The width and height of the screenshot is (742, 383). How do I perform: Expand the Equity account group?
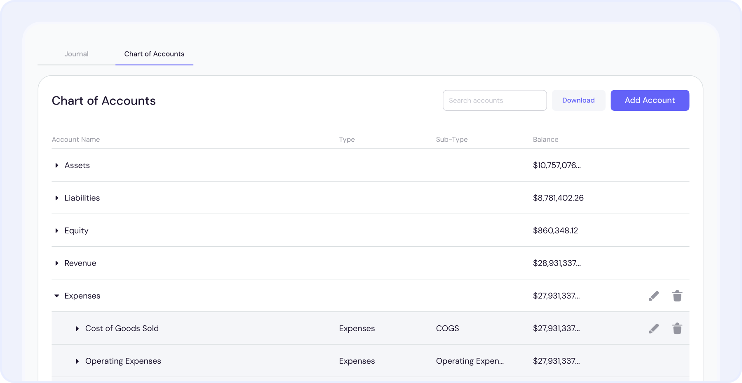point(56,230)
